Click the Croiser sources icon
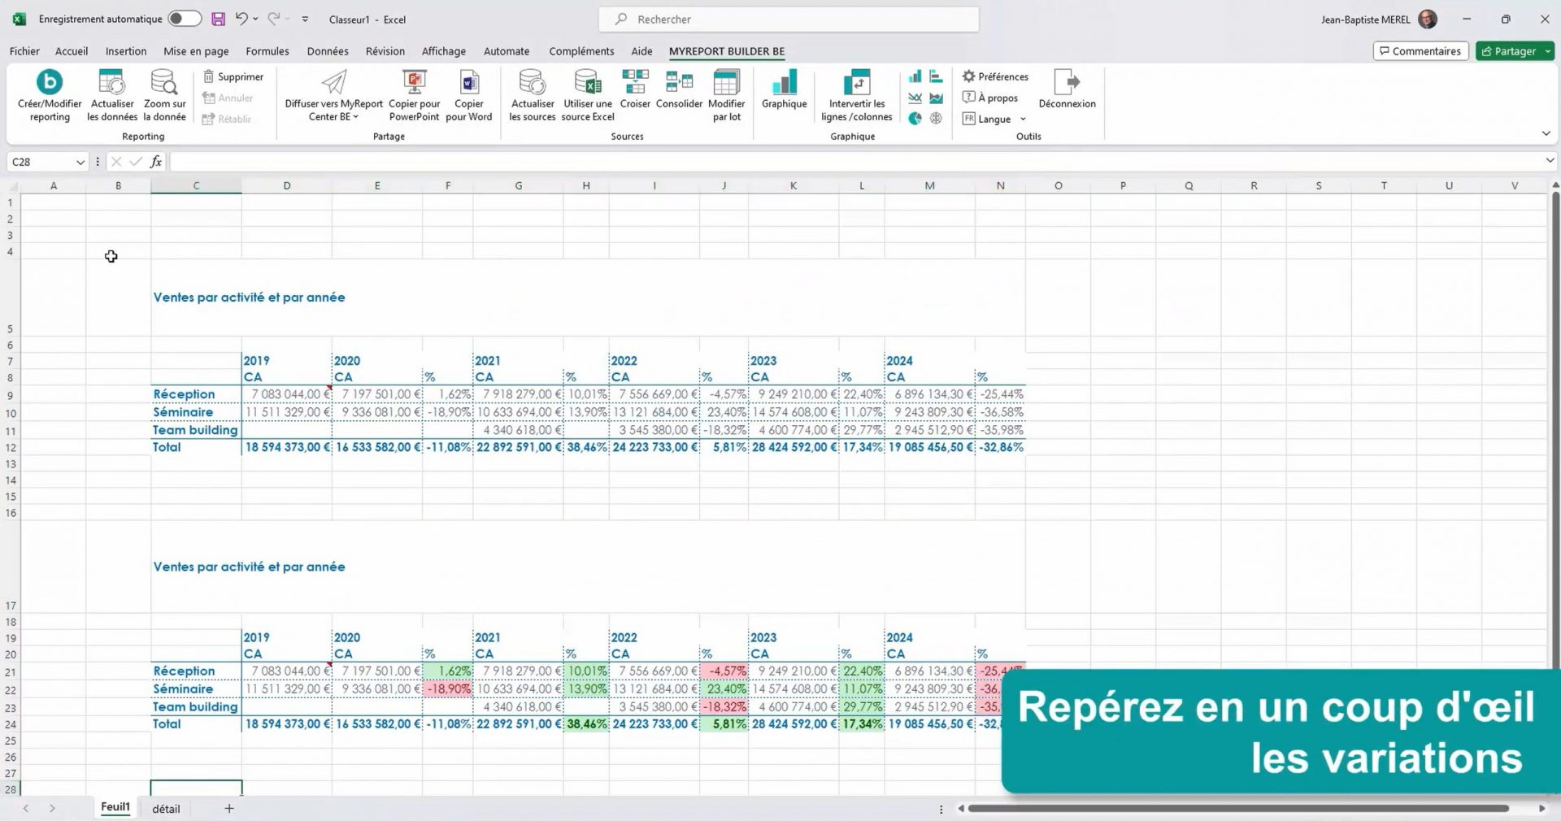This screenshot has height=821, width=1561. (635, 84)
